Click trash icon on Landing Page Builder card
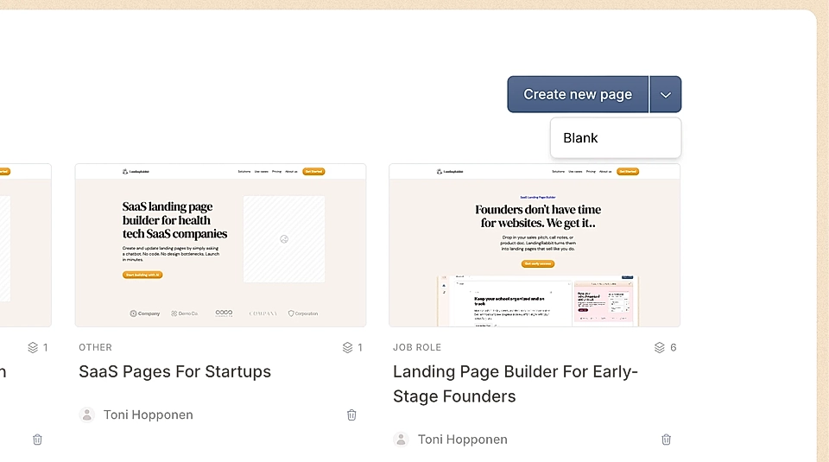The image size is (829, 462). [x=666, y=440]
